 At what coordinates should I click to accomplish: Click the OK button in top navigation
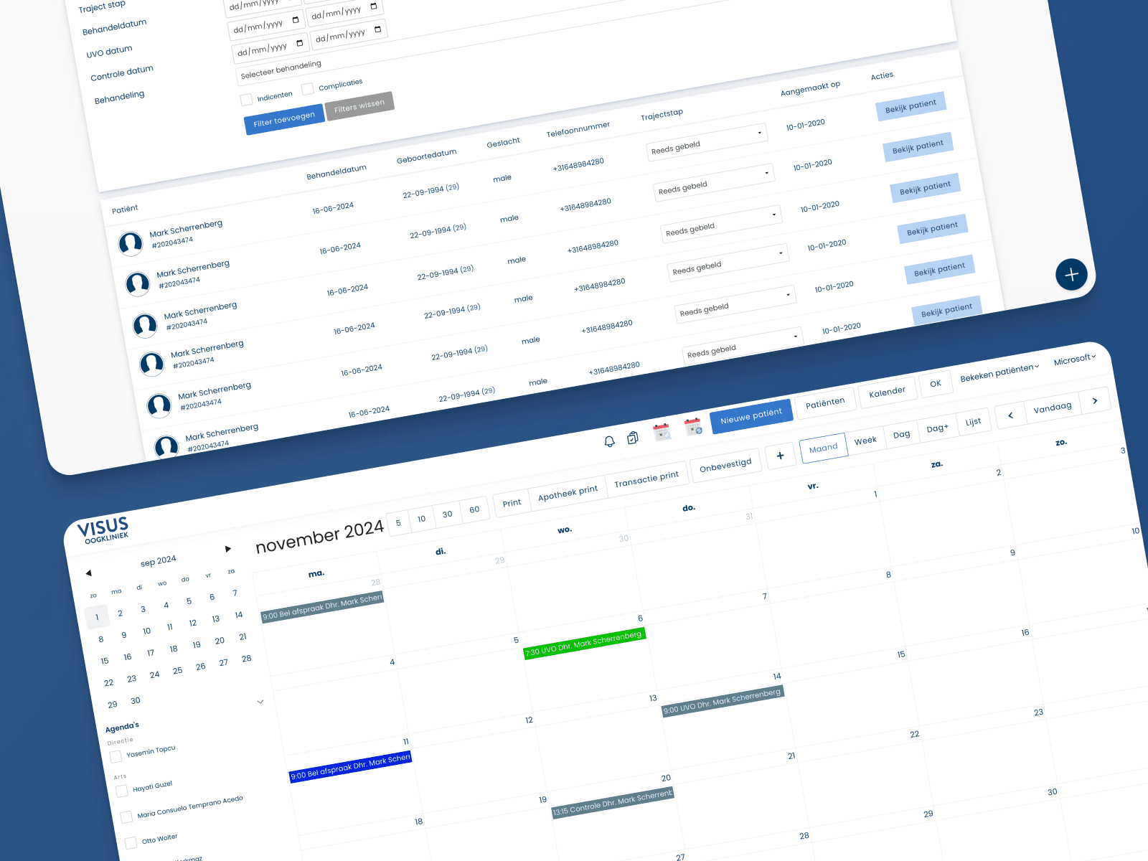[x=936, y=384]
